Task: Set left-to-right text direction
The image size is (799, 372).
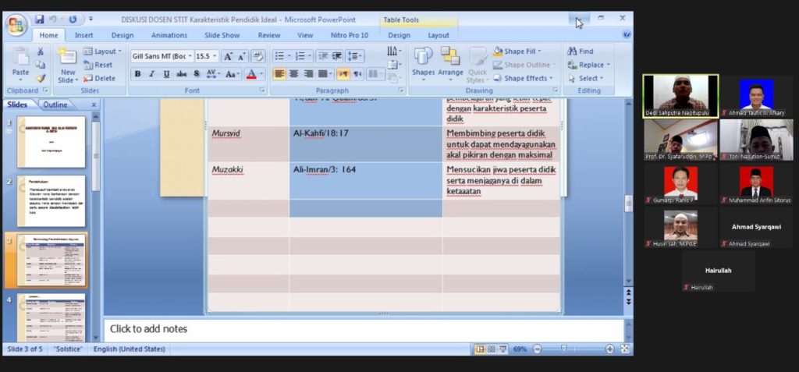Action: (x=343, y=74)
